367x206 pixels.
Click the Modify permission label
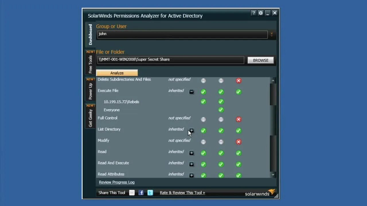pos(104,140)
